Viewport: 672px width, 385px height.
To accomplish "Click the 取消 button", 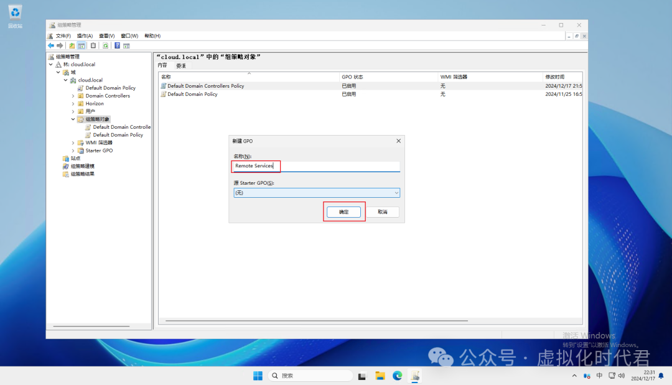I will point(382,212).
